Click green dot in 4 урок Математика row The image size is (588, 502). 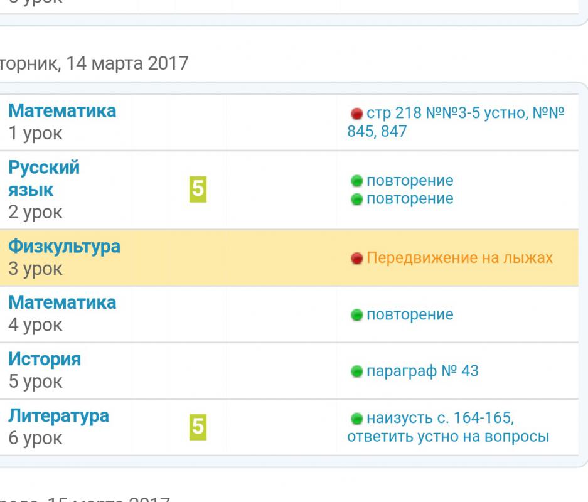[x=357, y=315]
